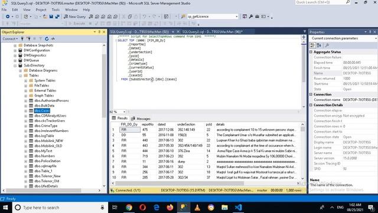Image resolution: width=378 pixels, height=213 pixels.
Task: Refresh the Object Explorer tree
Action: (x=47, y=38)
